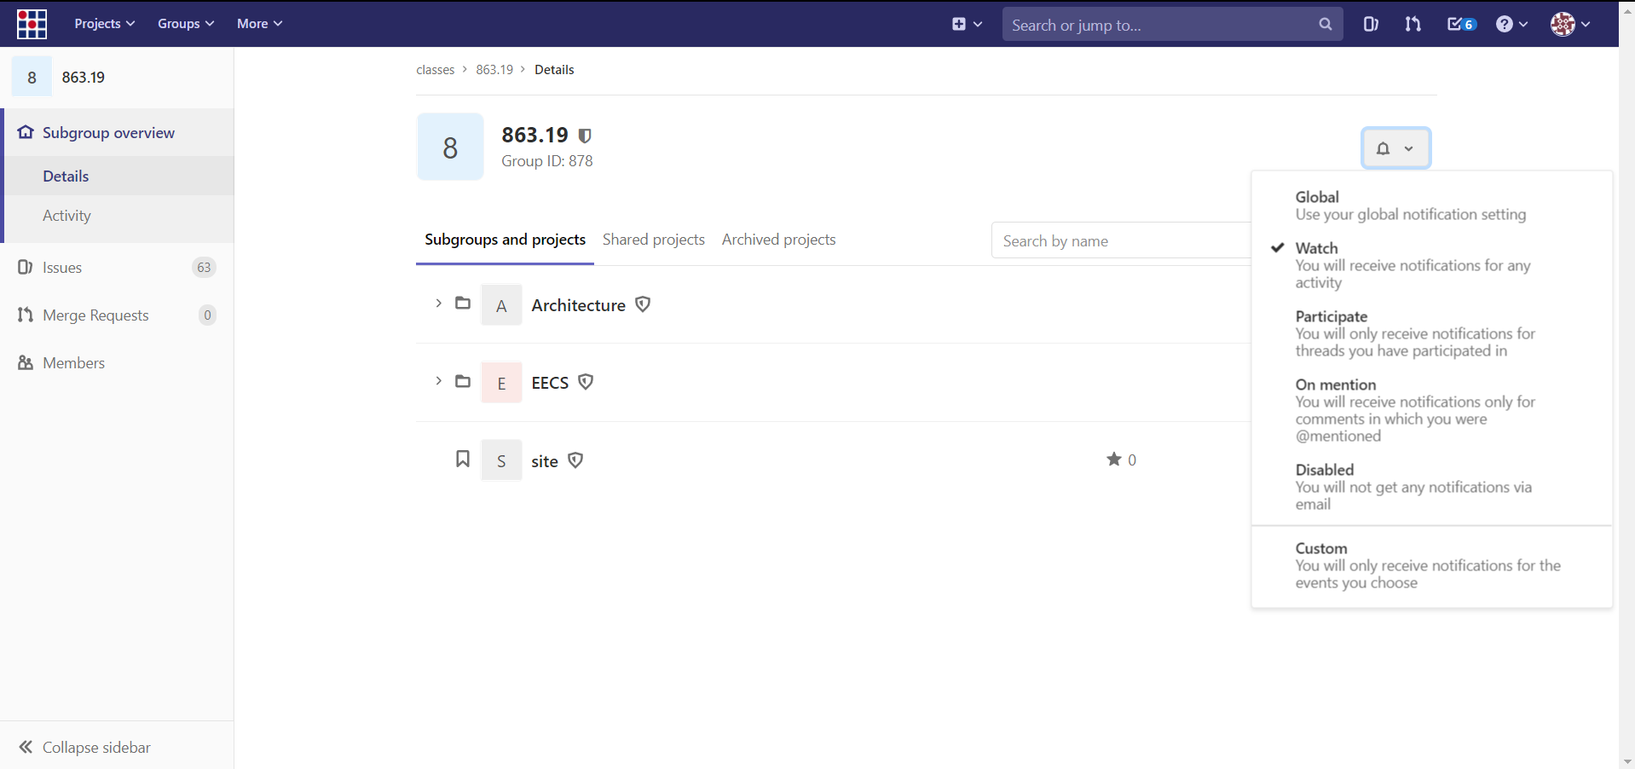
Task: Open merge requests icon in top bar
Action: pyautogui.click(x=1413, y=24)
